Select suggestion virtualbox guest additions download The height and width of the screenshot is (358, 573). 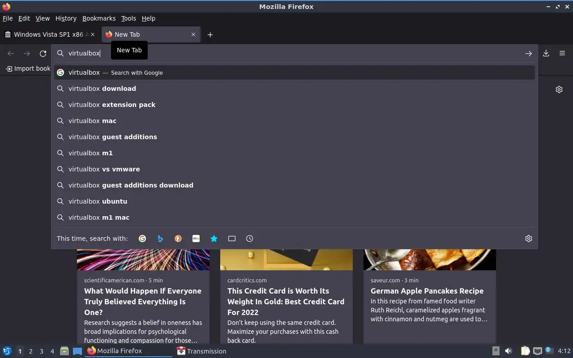(295, 185)
